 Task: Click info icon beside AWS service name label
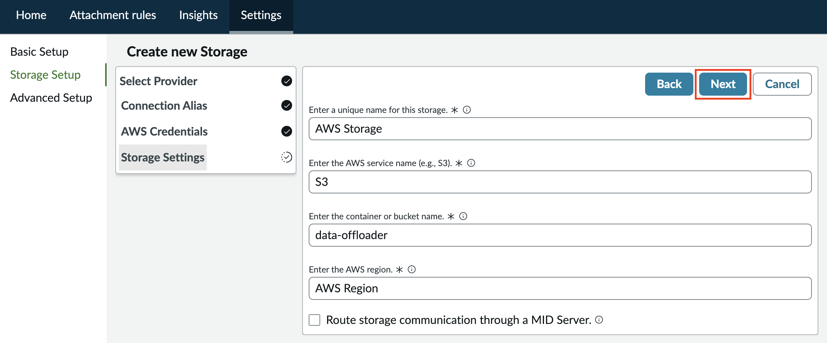[471, 163]
